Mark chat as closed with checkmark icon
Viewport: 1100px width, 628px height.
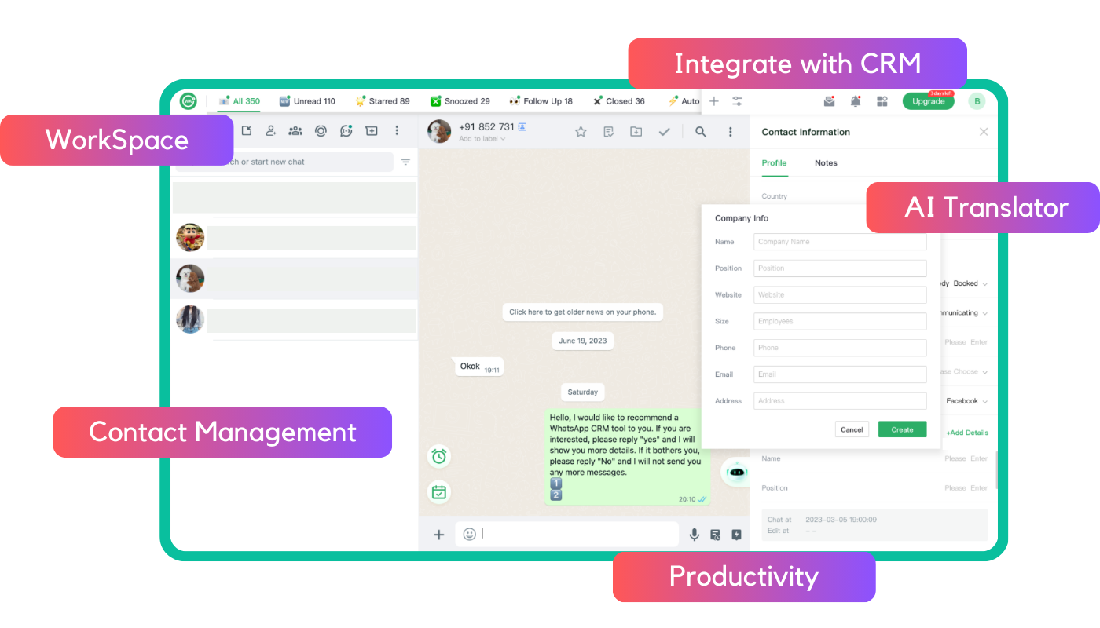(x=665, y=132)
